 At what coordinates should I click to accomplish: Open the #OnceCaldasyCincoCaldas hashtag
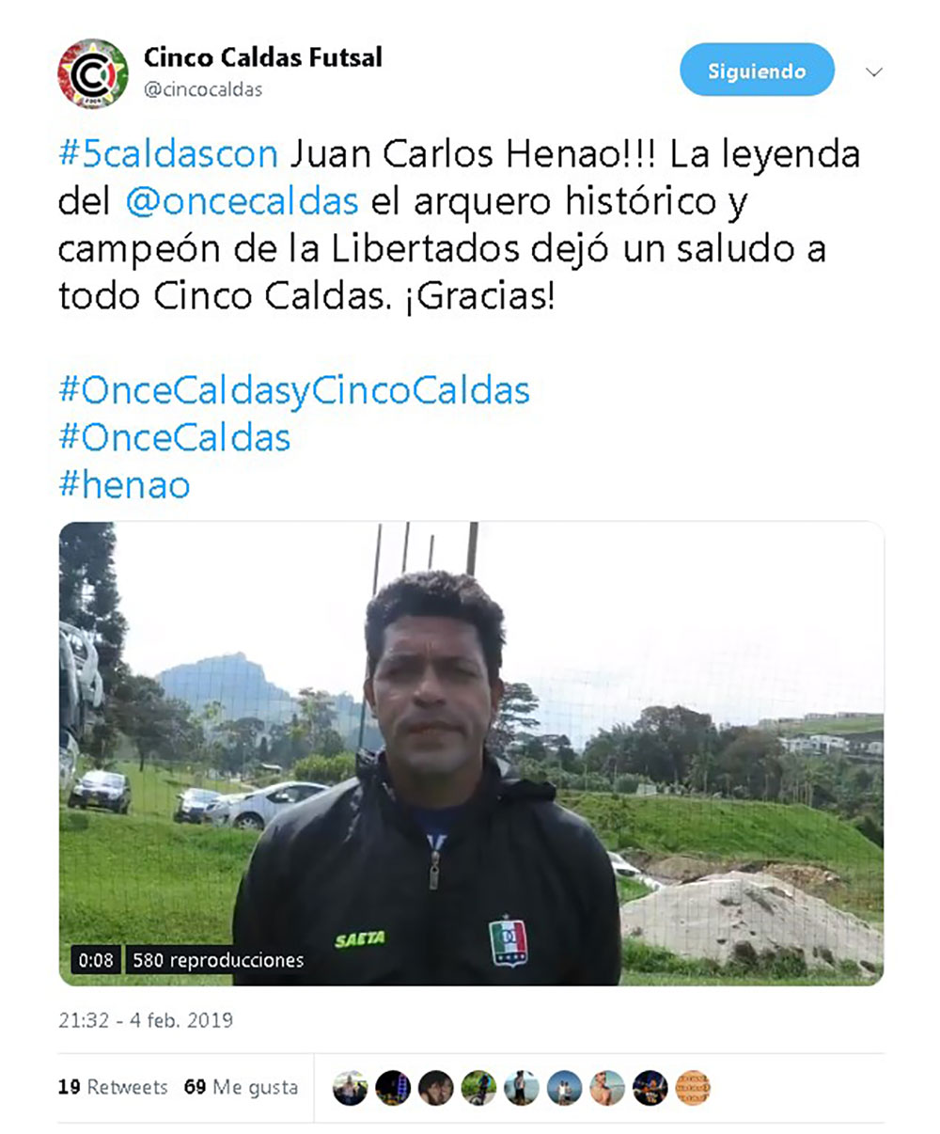294,390
